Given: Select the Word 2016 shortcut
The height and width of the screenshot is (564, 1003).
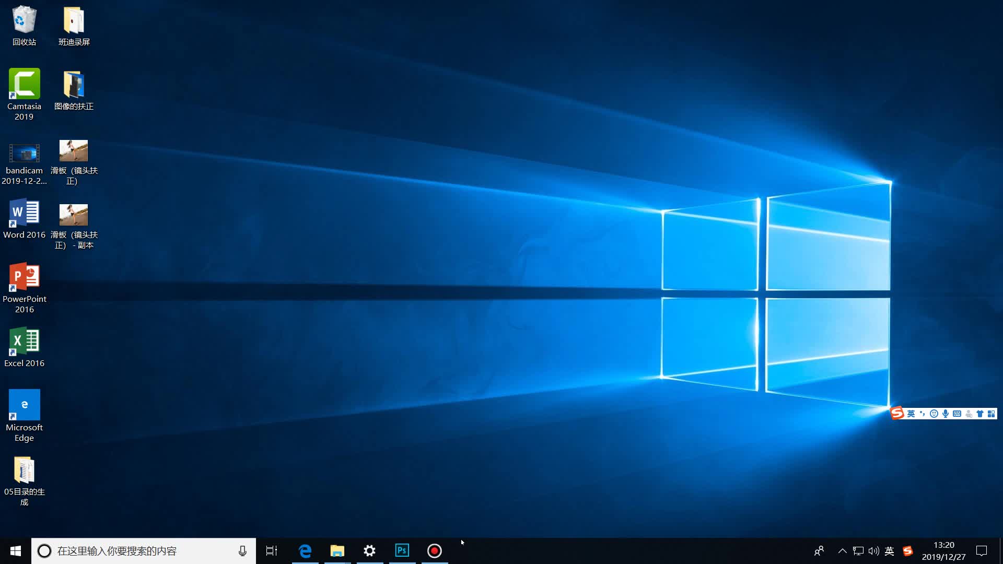Looking at the screenshot, I should (24, 219).
